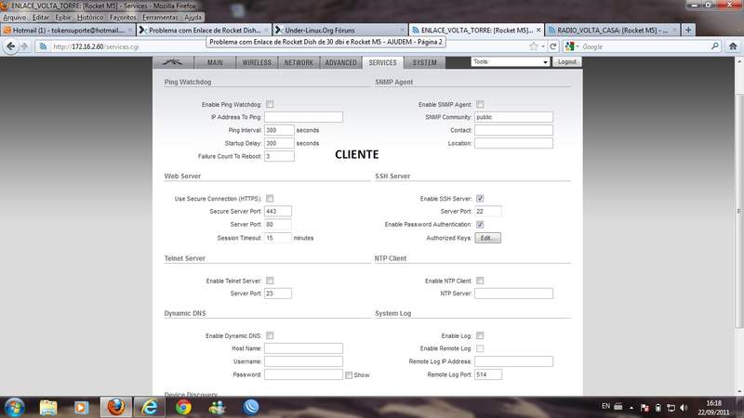Open the ADVANCED tab
Image resolution: width=744 pixels, height=418 pixels.
(x=340, y=62)
